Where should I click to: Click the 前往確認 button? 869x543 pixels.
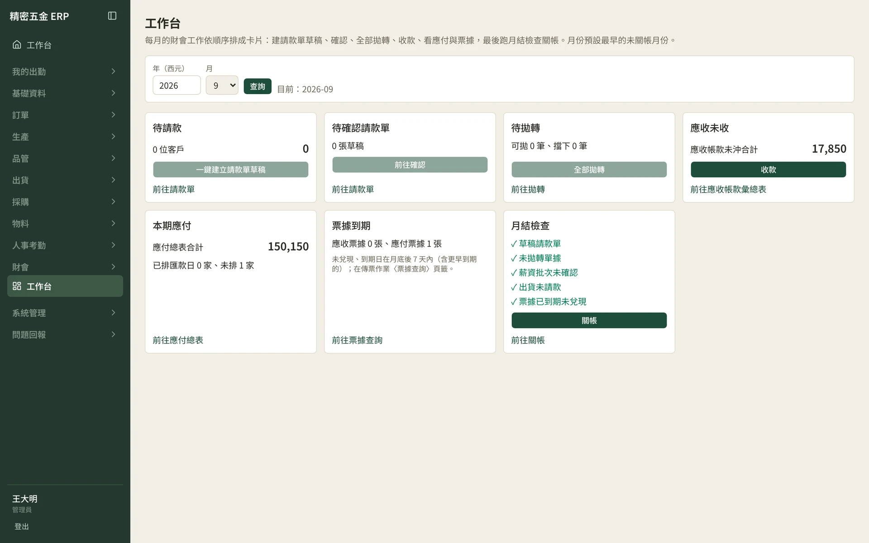pyautogui.click(x=410, y=165)
